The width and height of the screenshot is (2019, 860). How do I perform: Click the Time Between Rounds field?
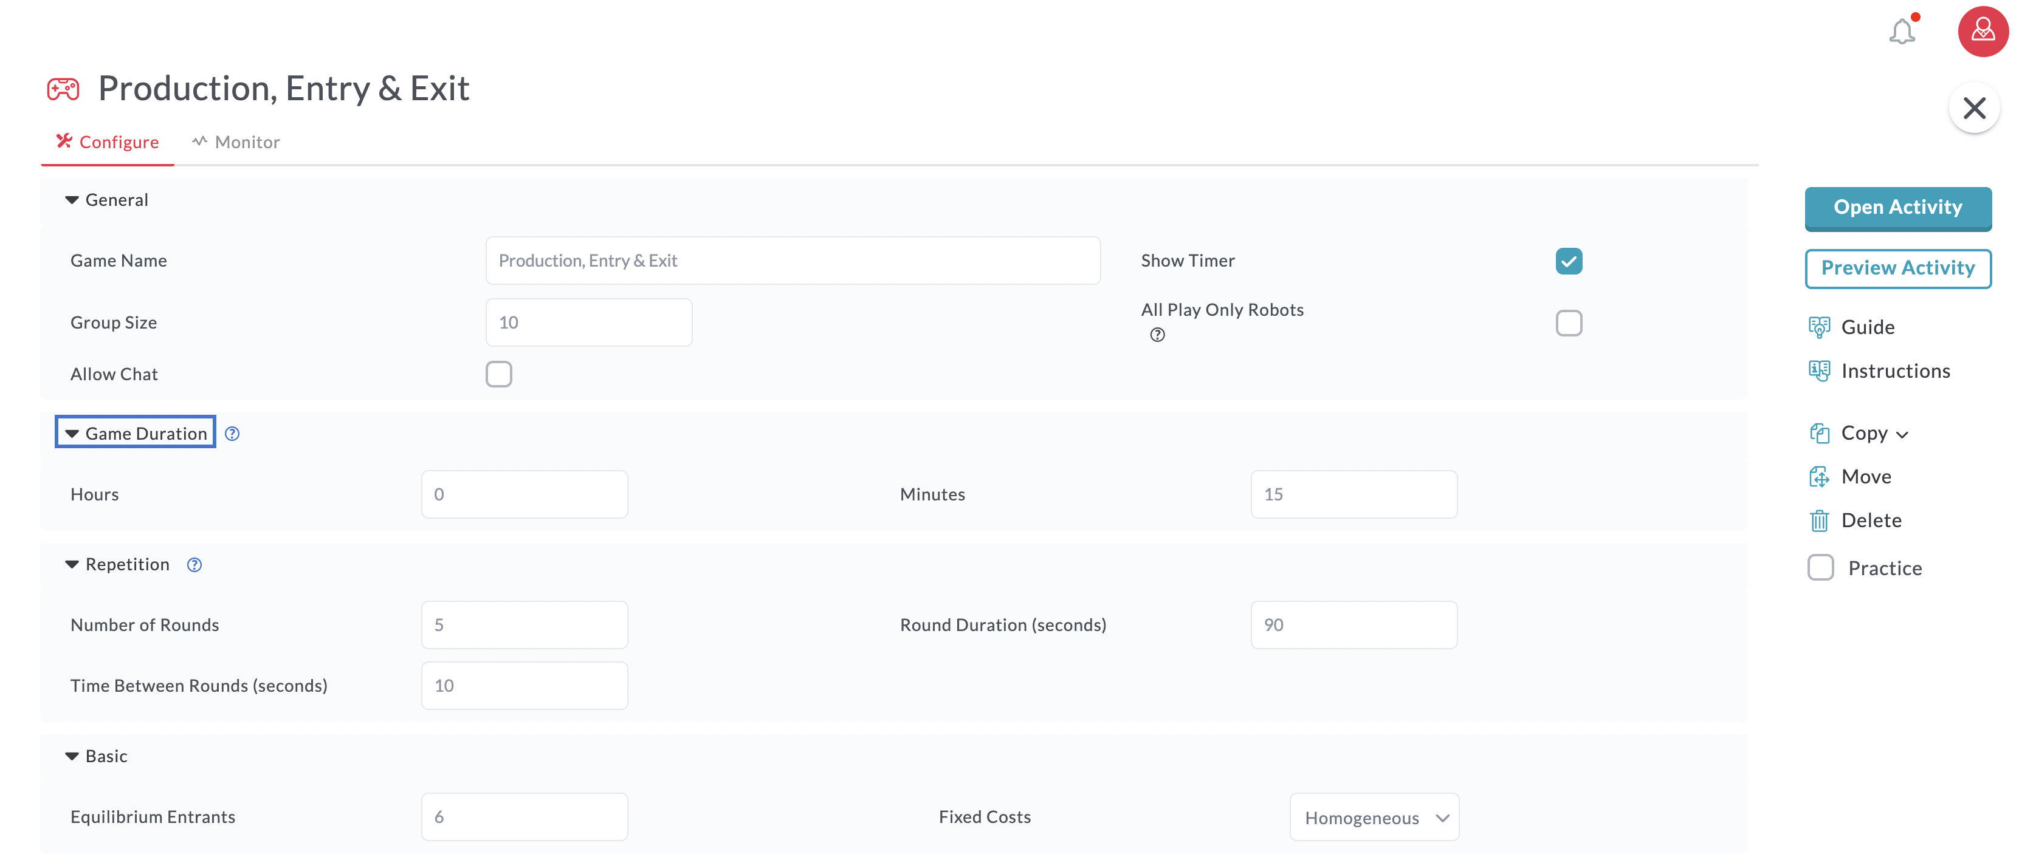coord(525,686)
